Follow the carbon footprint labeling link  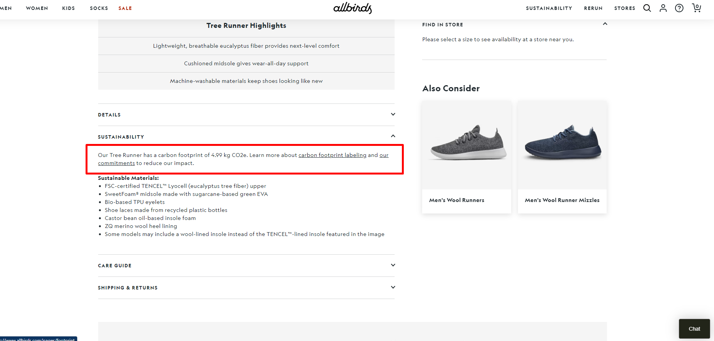coord(332,155)
